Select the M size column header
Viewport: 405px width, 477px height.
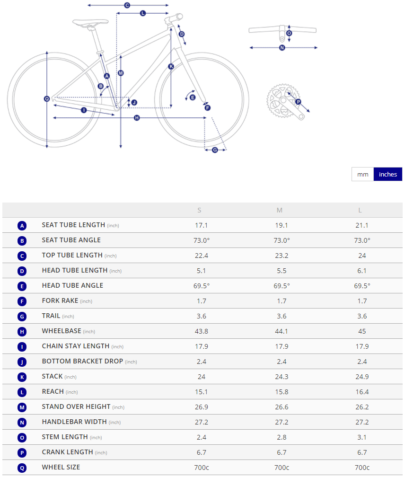point(280,210)
